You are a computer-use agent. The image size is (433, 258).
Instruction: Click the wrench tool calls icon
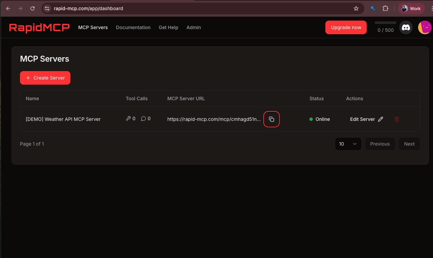coord(128,118)
